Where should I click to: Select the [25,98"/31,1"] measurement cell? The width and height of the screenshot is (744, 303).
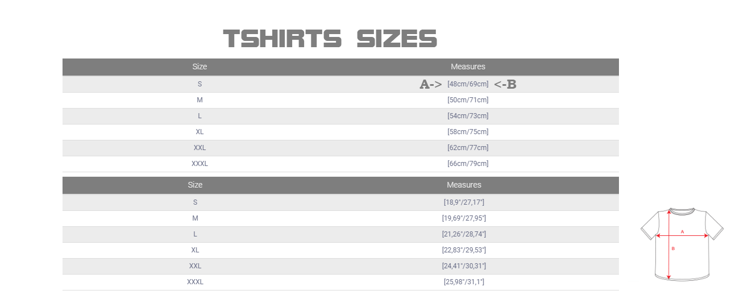(464, 282)
